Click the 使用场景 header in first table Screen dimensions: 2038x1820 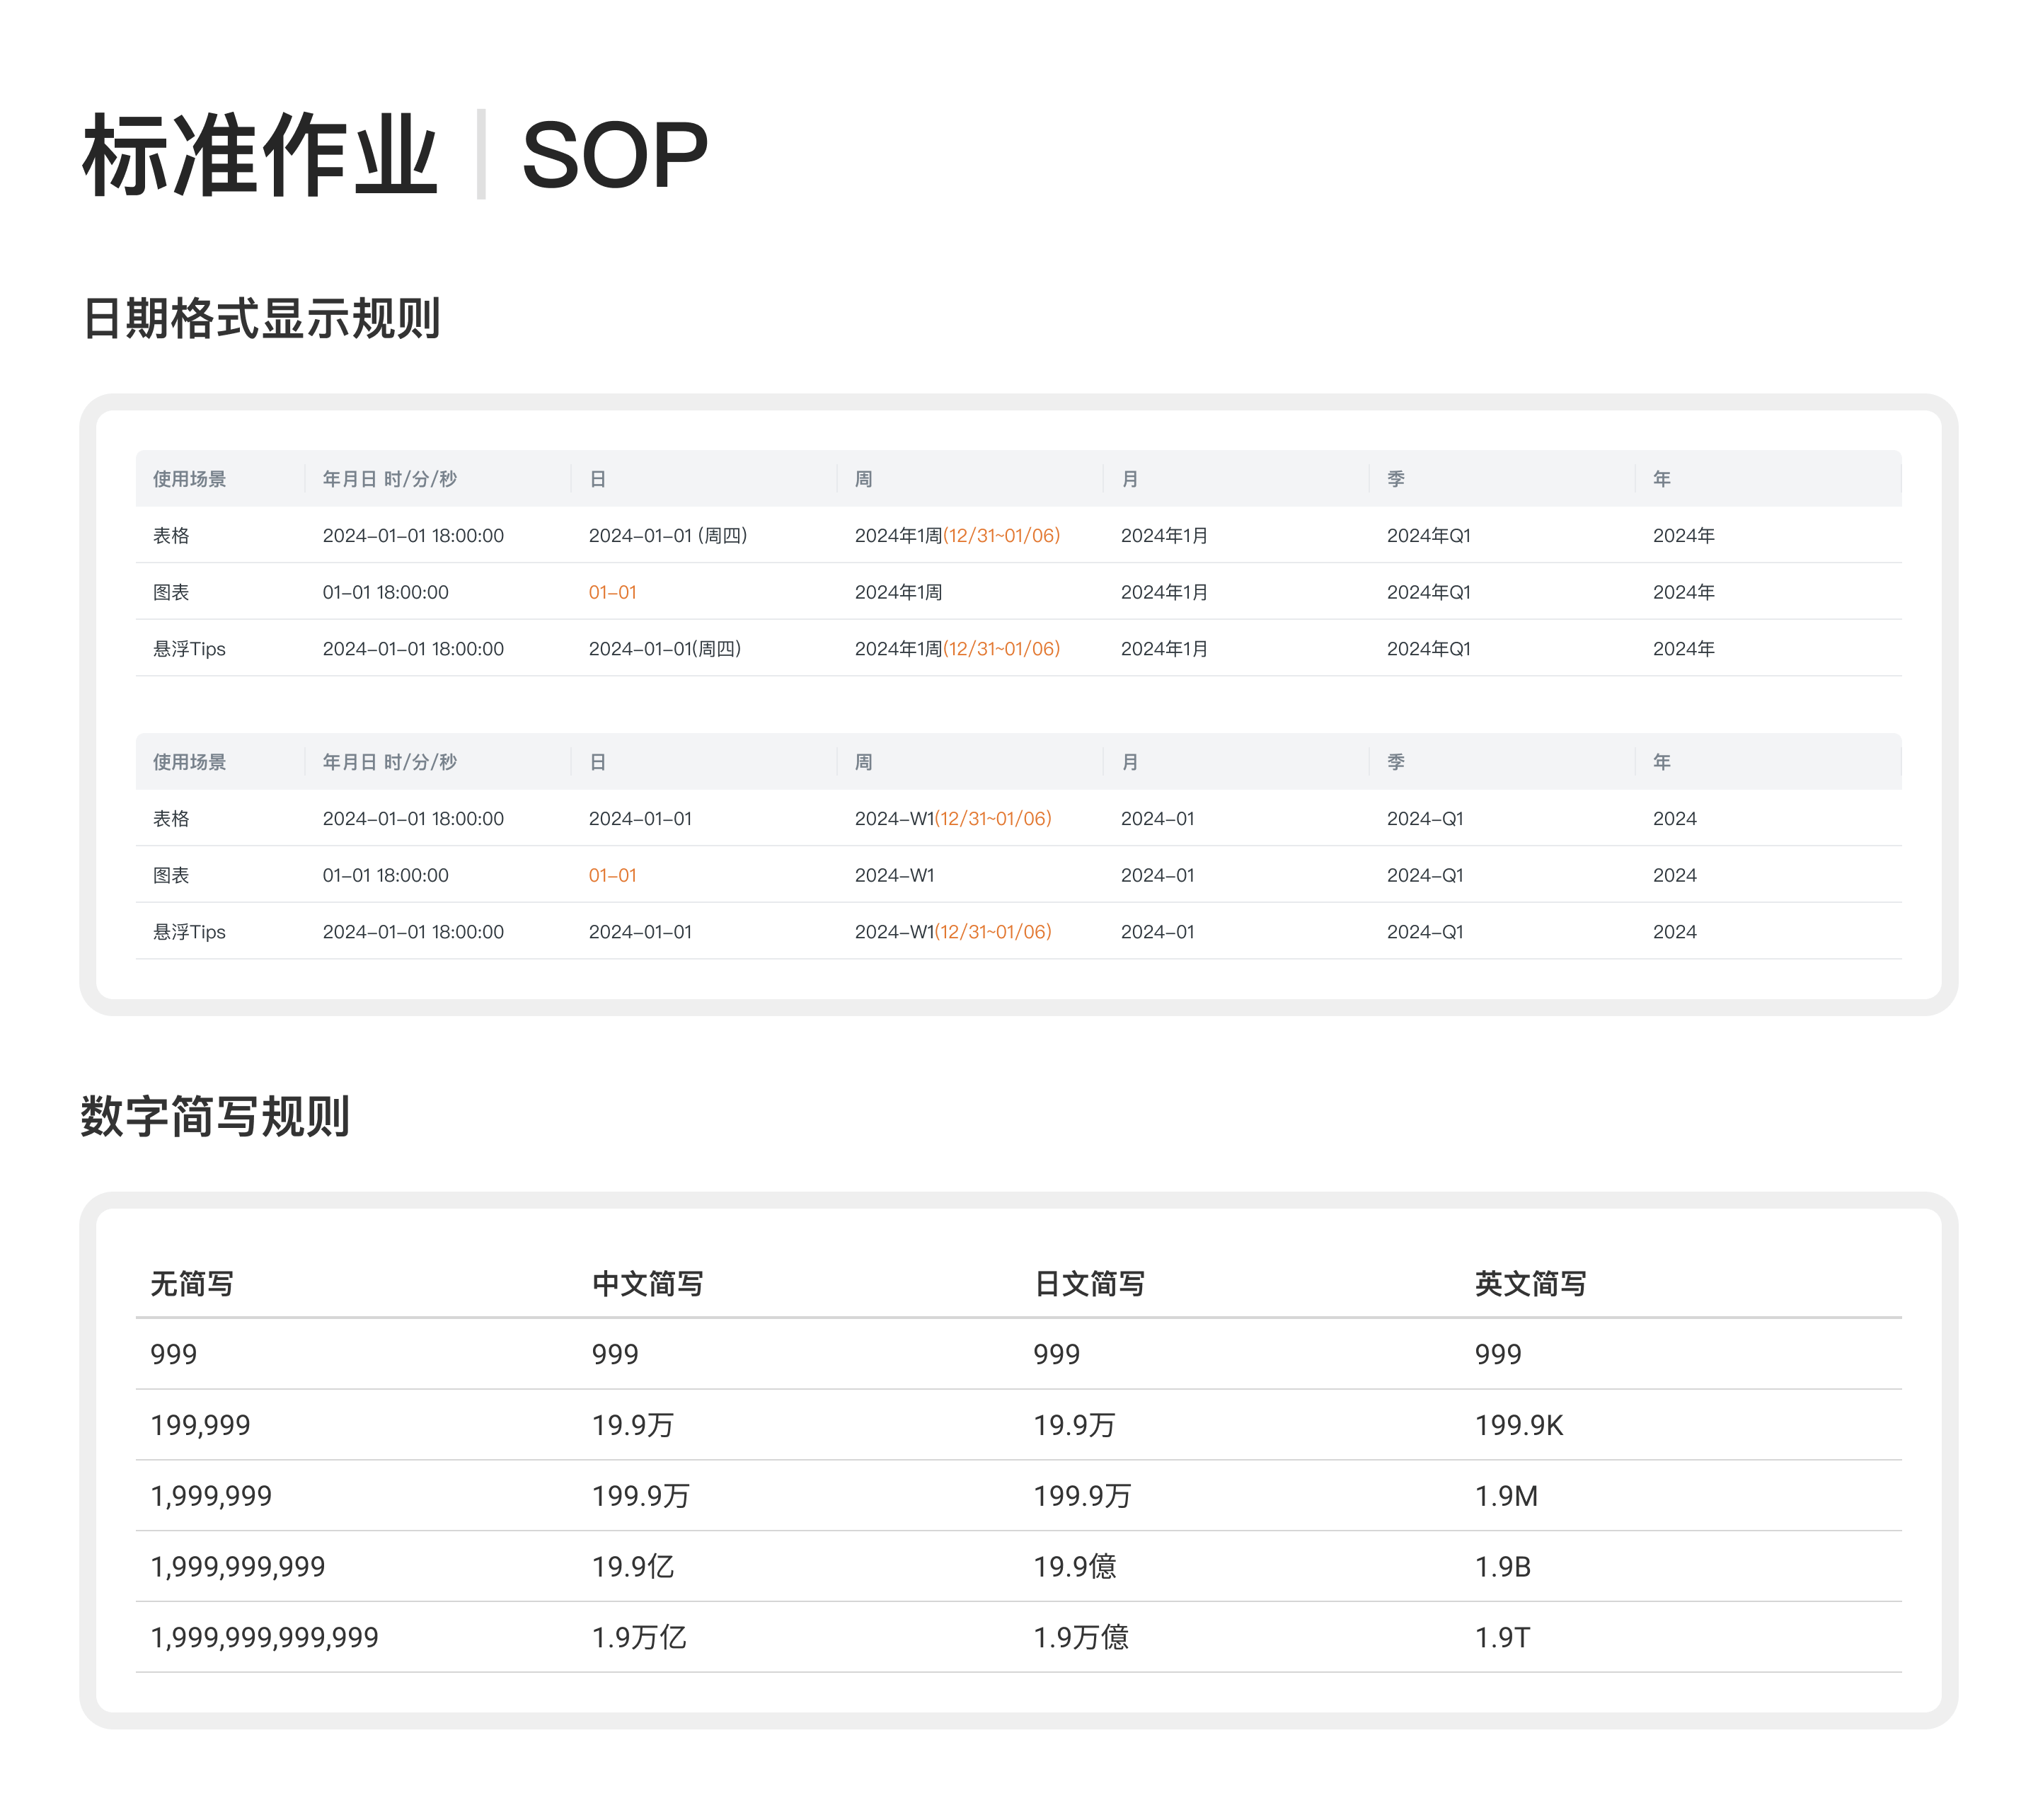(x=189, y=479)
